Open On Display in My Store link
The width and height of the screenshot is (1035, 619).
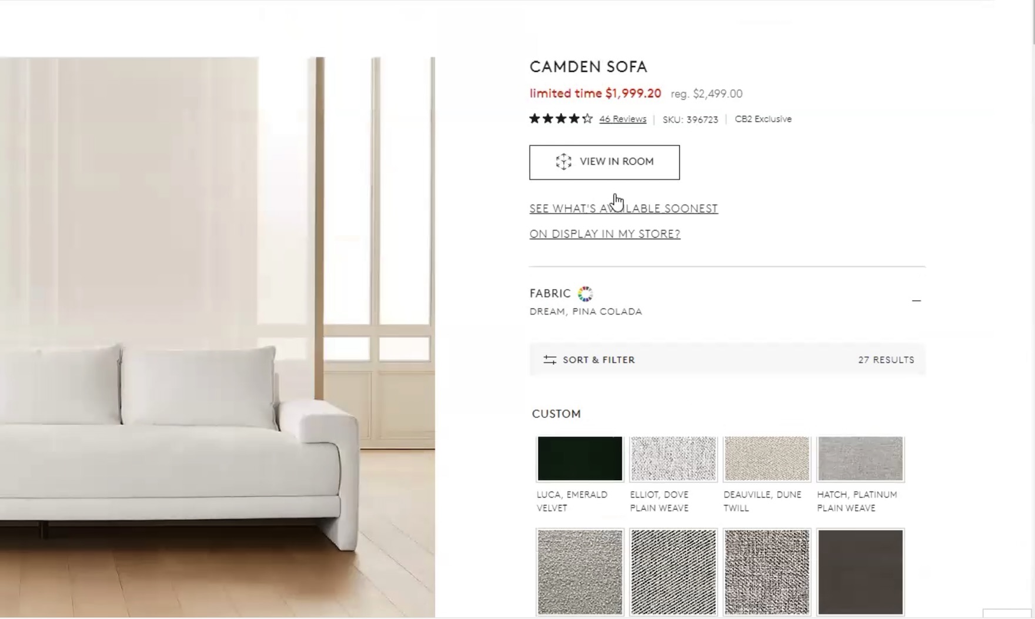click(605, 234)
